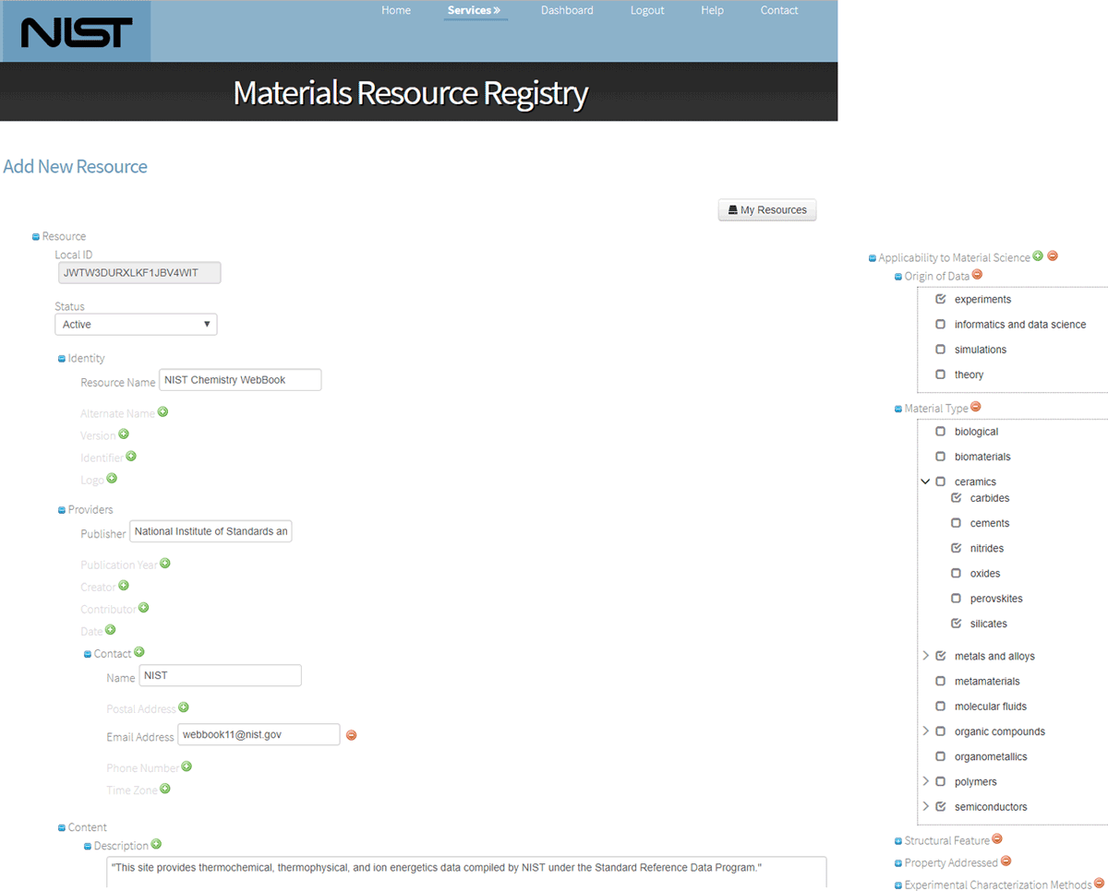The image size is (1108, 891).
Task: Expand the Property Addressed section
Action: [898, 863]
